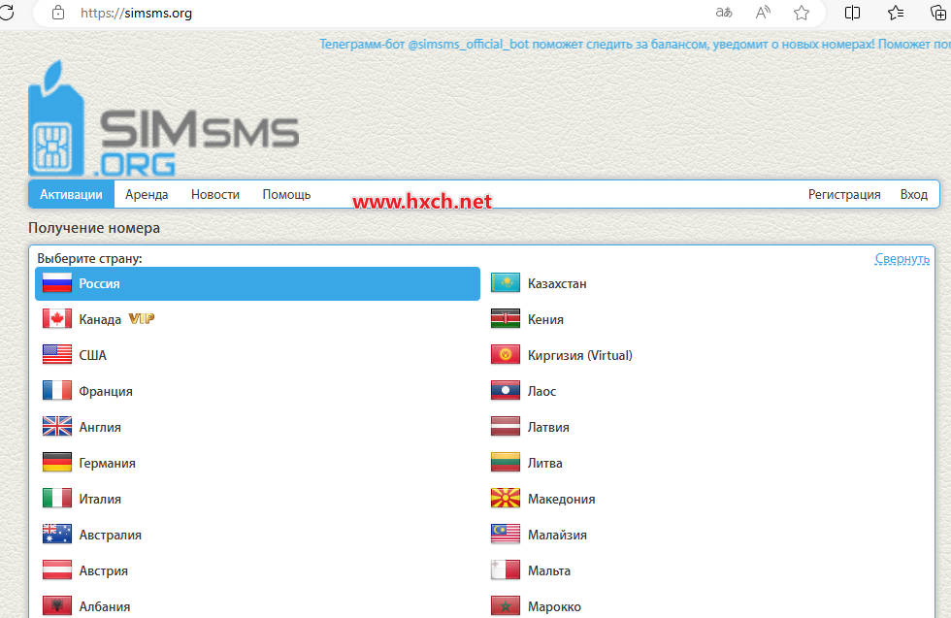Image resolution: width=951 pixels, height=618 pixels.
Task: Click the Albania flag icon
Action: click(x=57, y=605)
